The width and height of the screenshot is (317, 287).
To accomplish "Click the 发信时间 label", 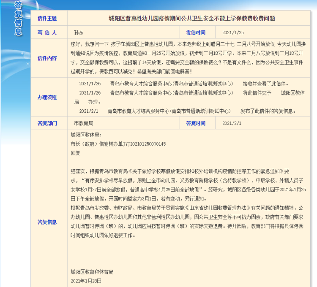I will tap(196, 32).
